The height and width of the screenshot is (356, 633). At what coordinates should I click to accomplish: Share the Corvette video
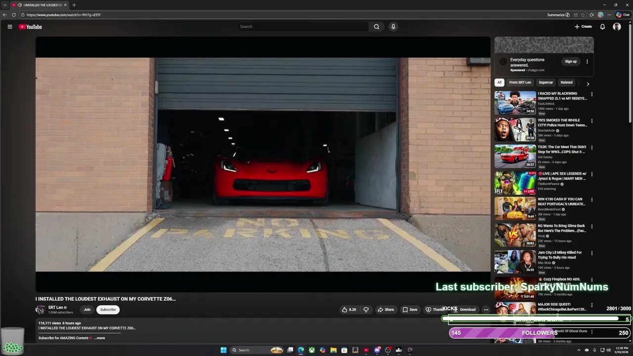pyautogui.click(x=386, y=310)
